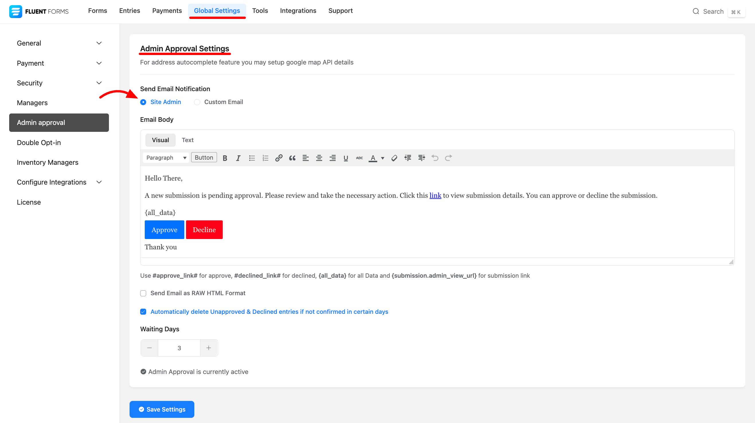
Task: Open the Paragraph format dropdown
Action: [x=166, y=158]
